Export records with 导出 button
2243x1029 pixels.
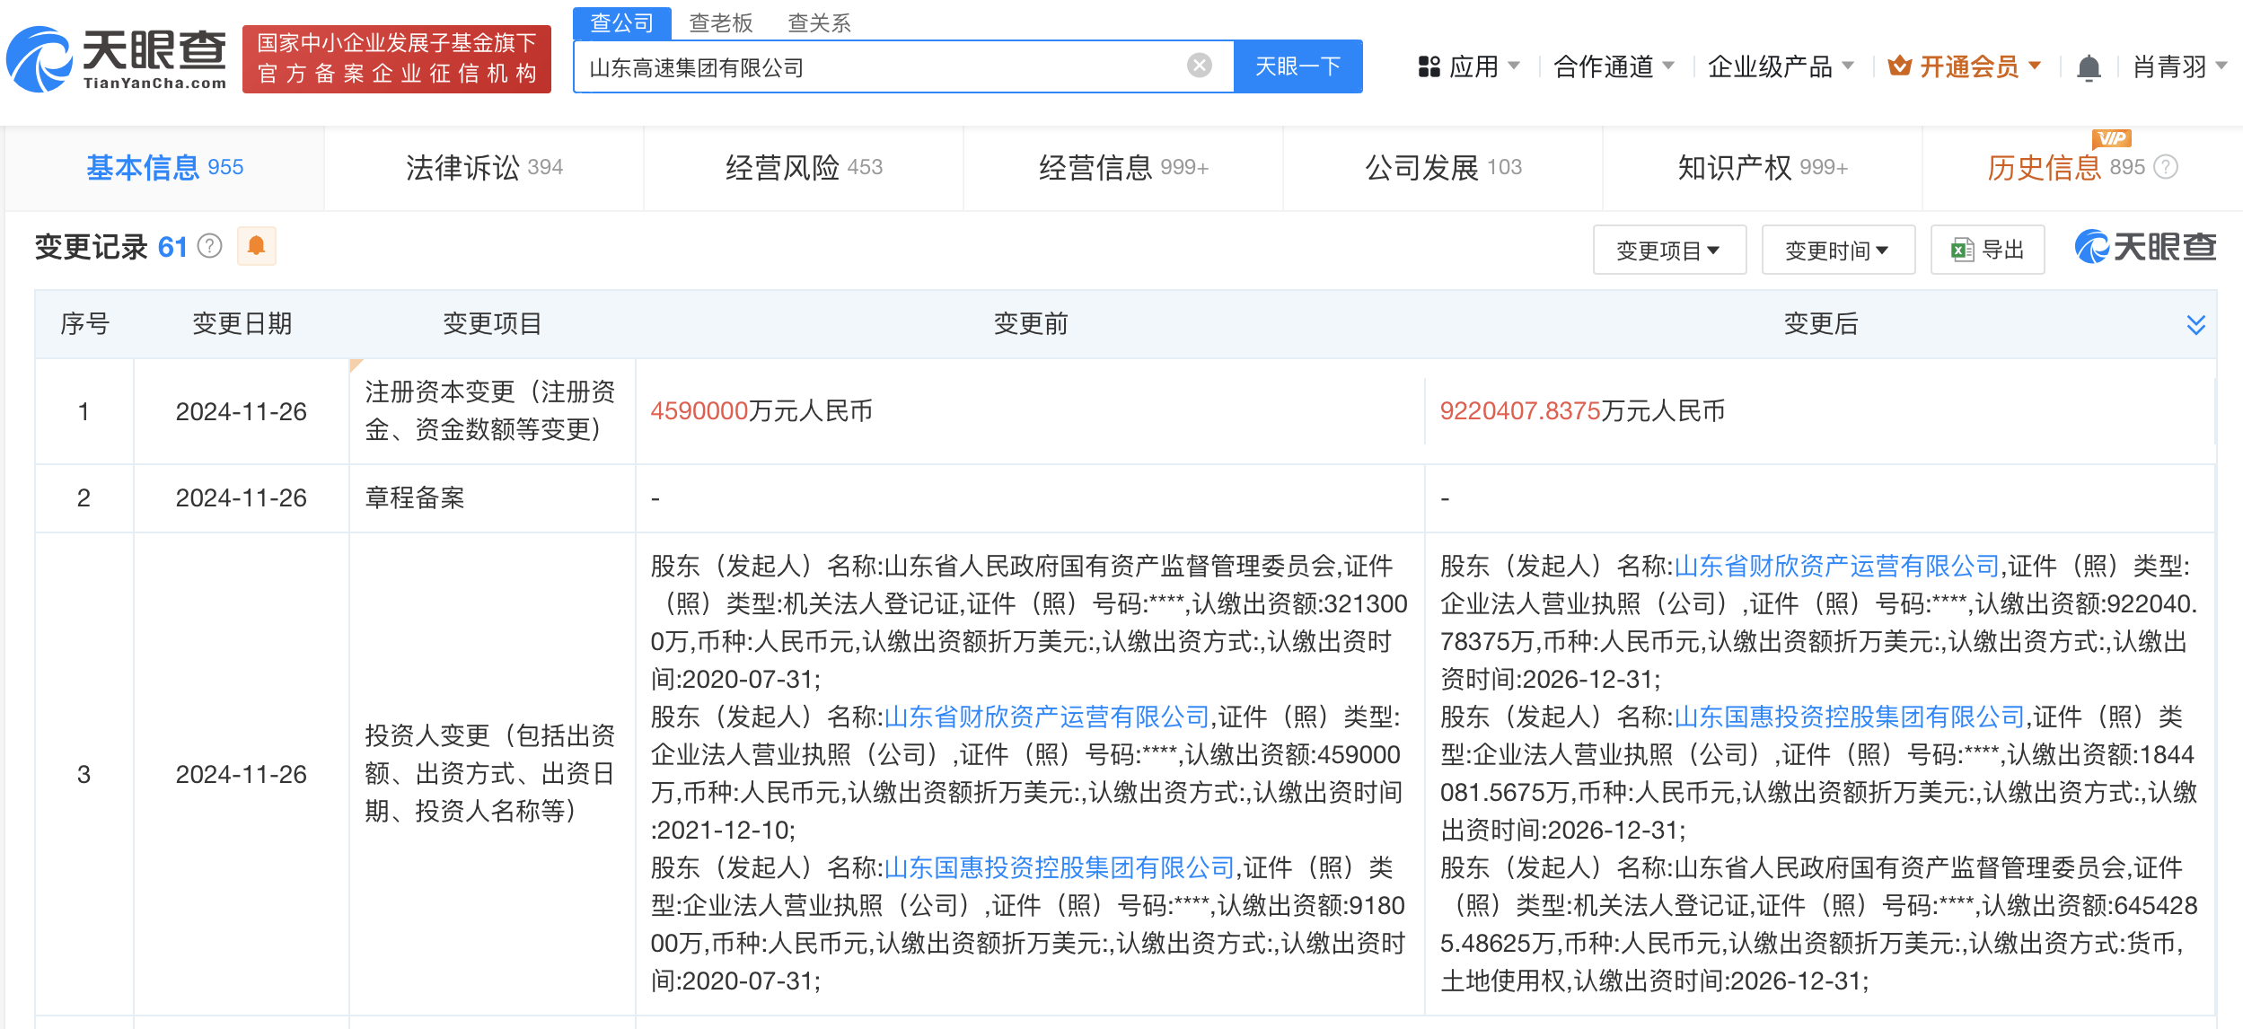(1987, 251)
